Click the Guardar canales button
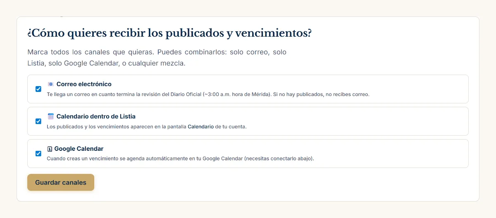The width and height of the screenshot is (496, 218). tap(61, 183)
